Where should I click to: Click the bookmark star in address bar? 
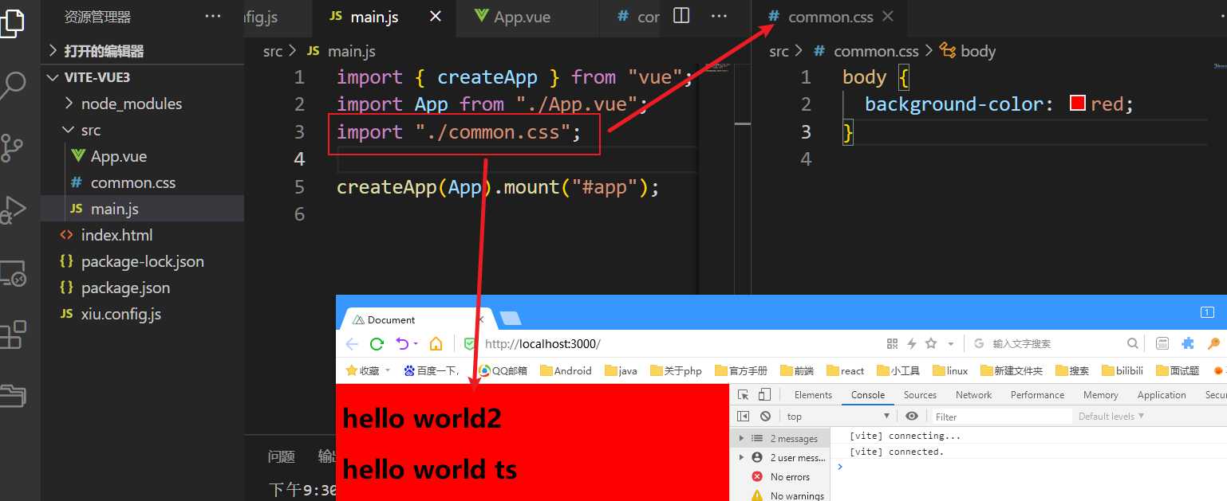(x=930, y=344)
